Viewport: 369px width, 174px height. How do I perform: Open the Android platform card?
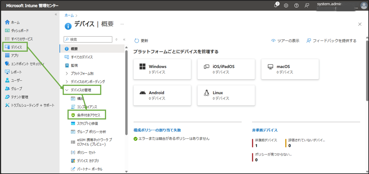162,95
